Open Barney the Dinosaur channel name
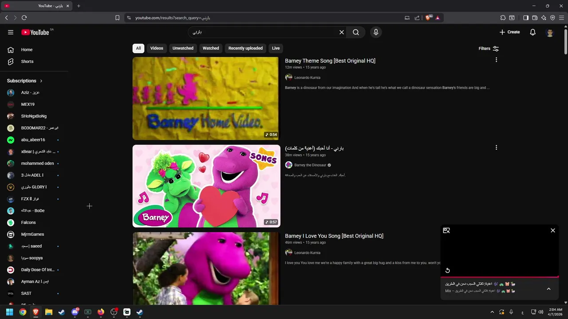 (x=310, y=165)
